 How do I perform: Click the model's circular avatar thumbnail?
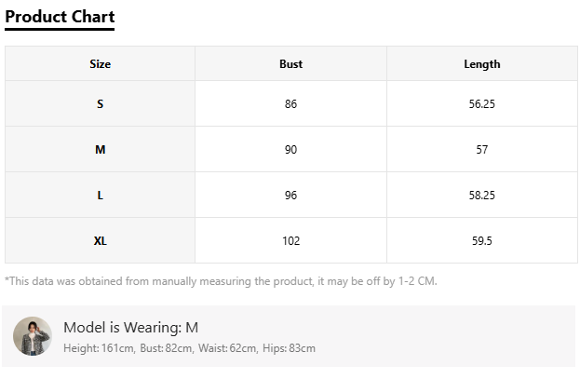[x=33, y=336]
